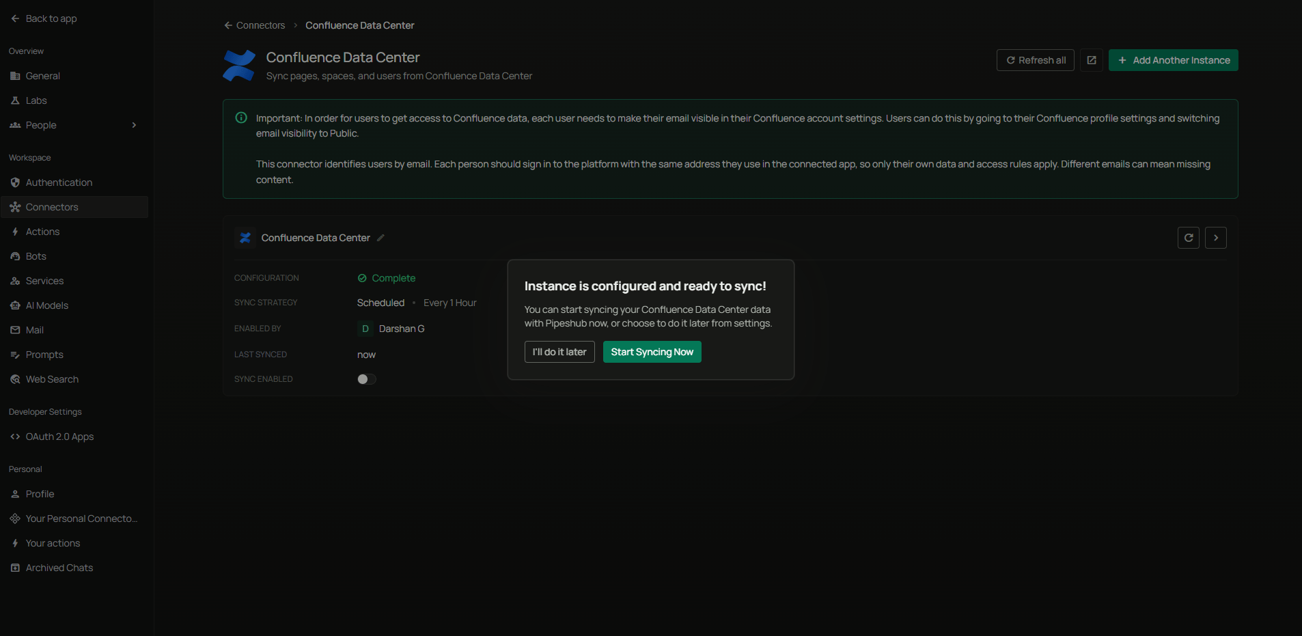
Task: Open Archived Chats in the sidebar
Action: pyautogui.click(x=74, y=568)
